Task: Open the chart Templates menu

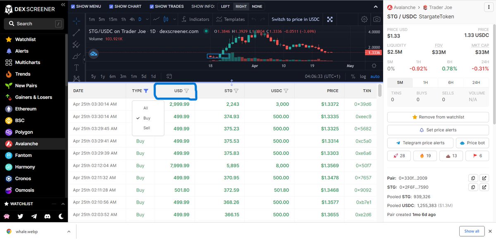Action: click(x=230, y=19)
